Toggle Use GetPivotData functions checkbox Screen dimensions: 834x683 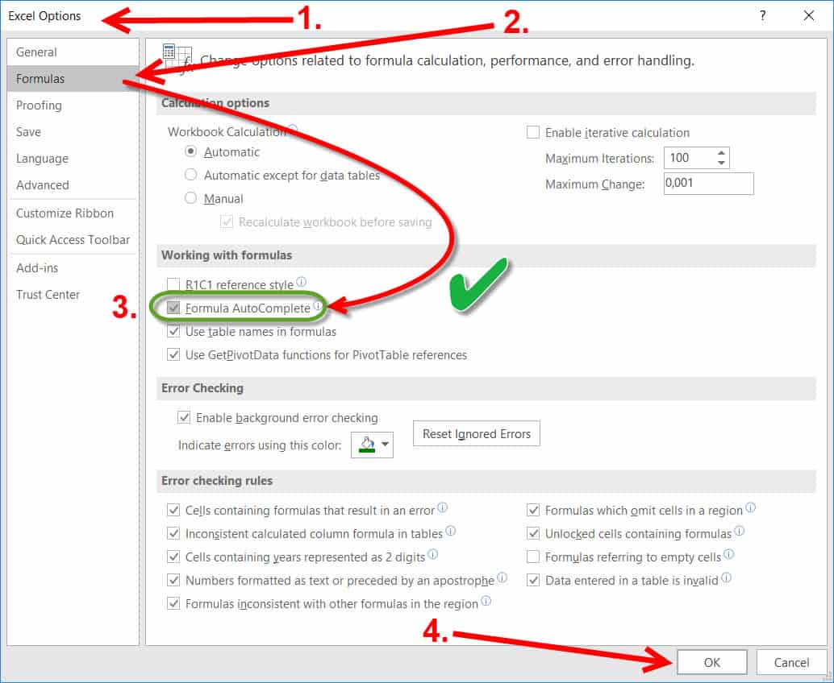point(173,354)
